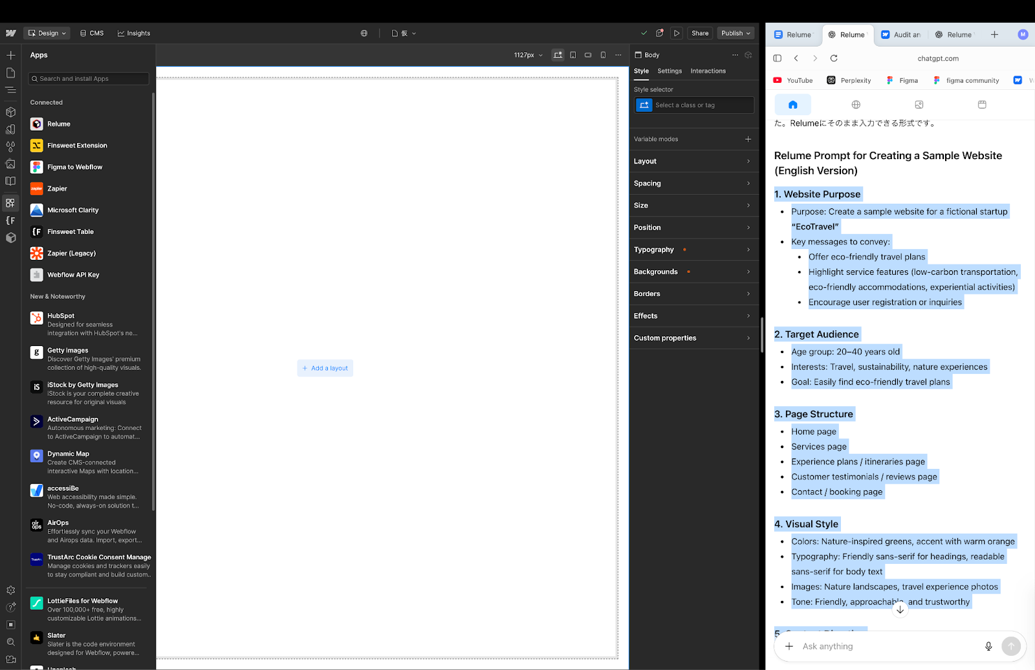Switch to mobile landscape breakpoint
This screenshot has width=1035, height=670.
[588, 55]
